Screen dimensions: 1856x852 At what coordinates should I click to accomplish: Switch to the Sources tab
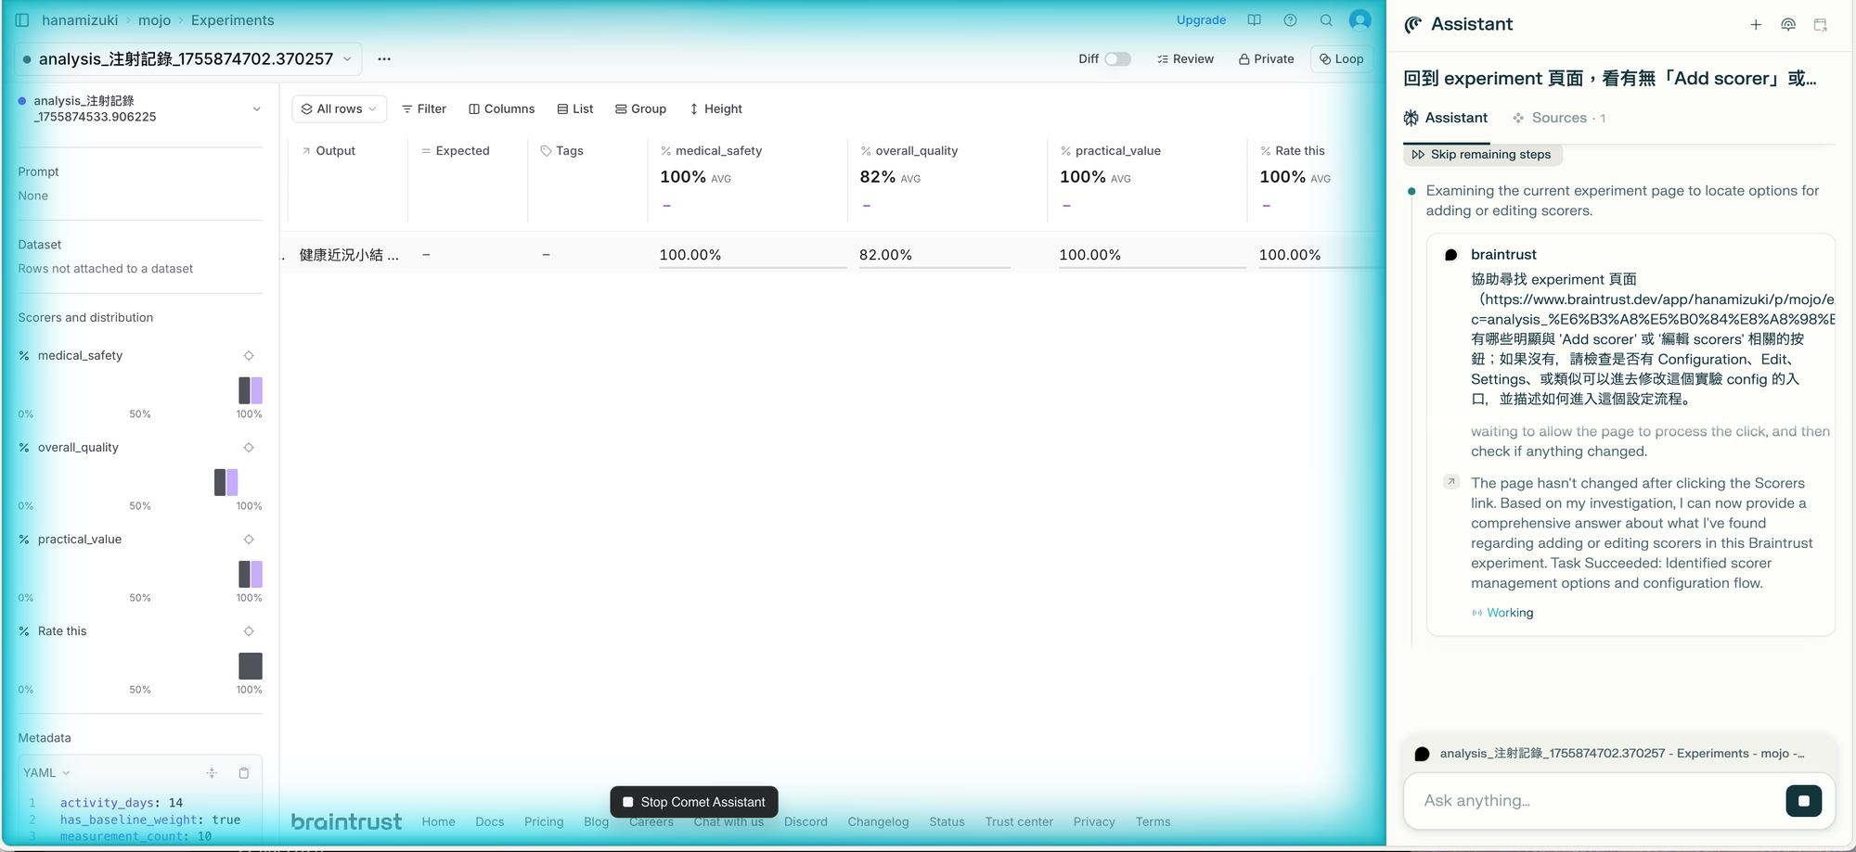(1559, 119)
